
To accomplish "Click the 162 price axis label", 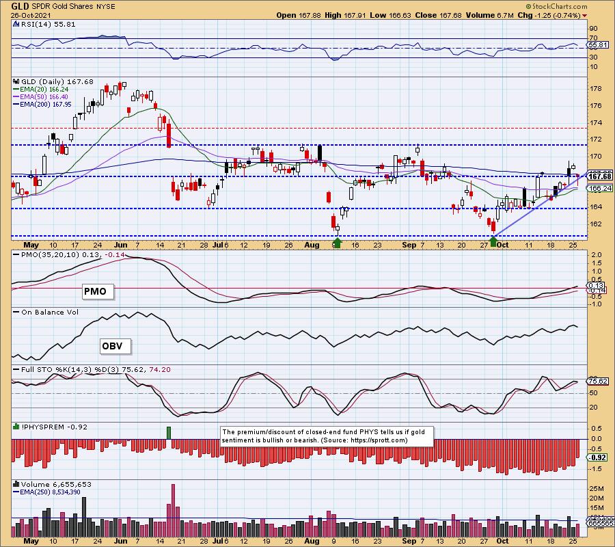I will point(596,224).
